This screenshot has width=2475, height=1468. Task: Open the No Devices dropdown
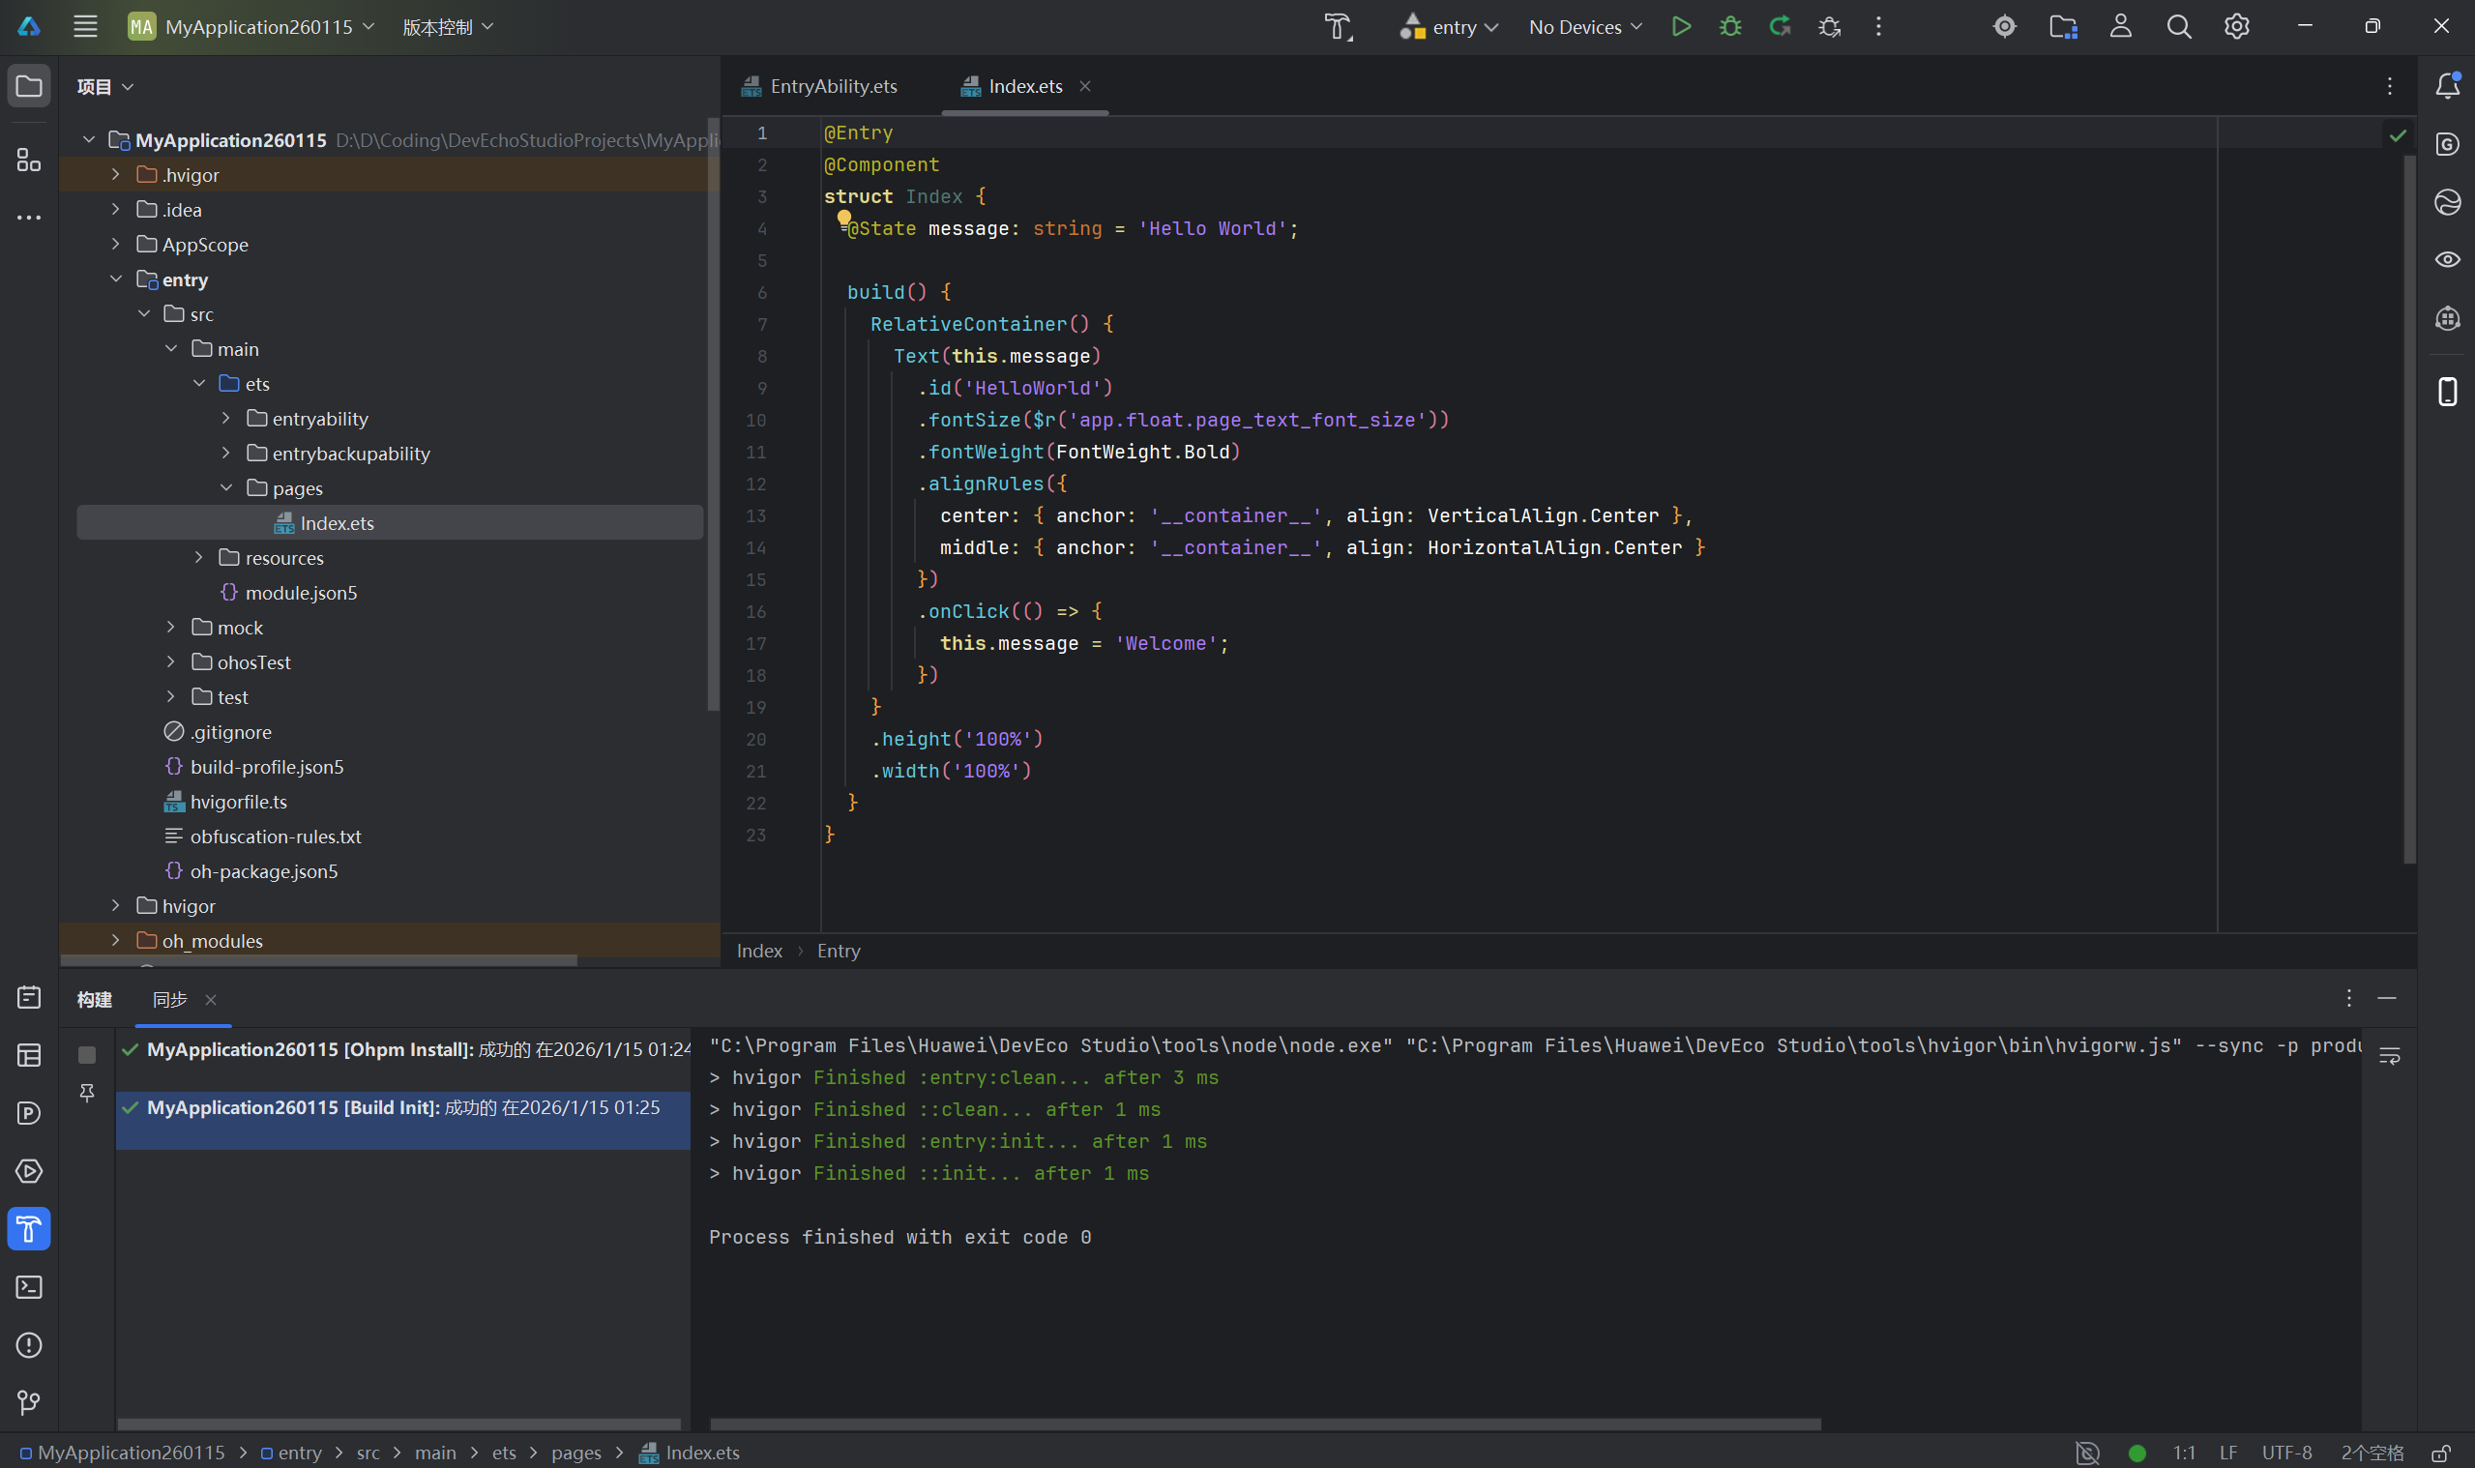(x=1583, y=27)
